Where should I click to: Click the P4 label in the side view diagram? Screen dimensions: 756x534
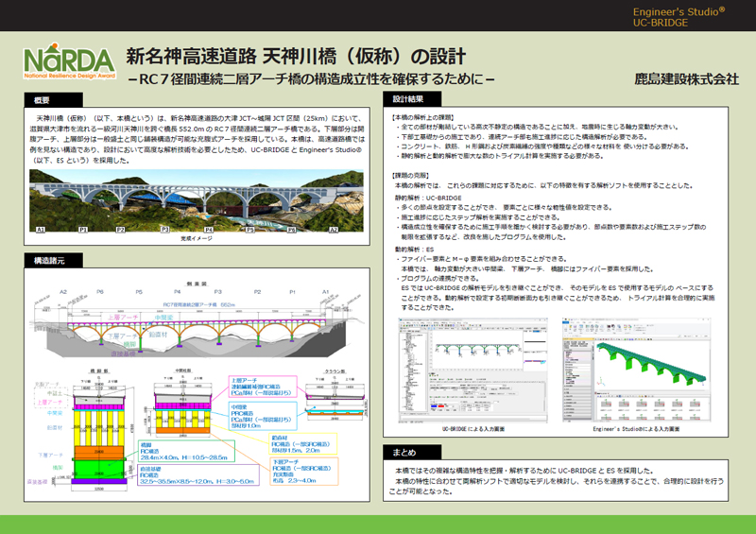click(178, 292)
